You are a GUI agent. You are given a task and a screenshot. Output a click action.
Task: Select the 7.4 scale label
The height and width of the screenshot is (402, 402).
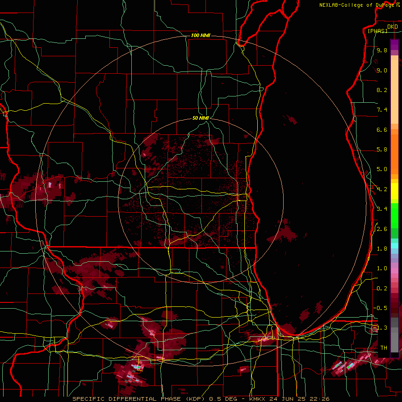point(382,110)
